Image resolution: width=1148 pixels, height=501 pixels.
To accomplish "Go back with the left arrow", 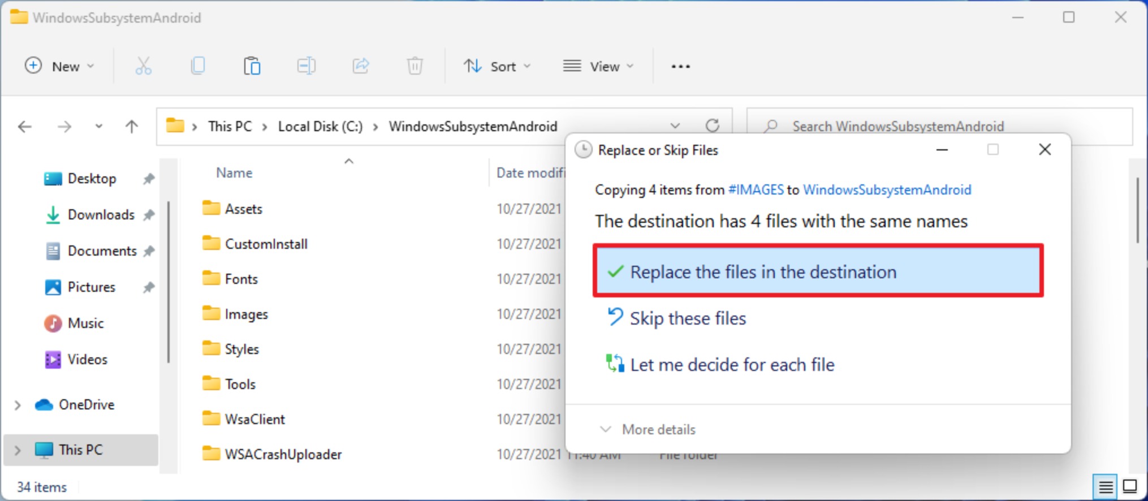I will [25, 127].
